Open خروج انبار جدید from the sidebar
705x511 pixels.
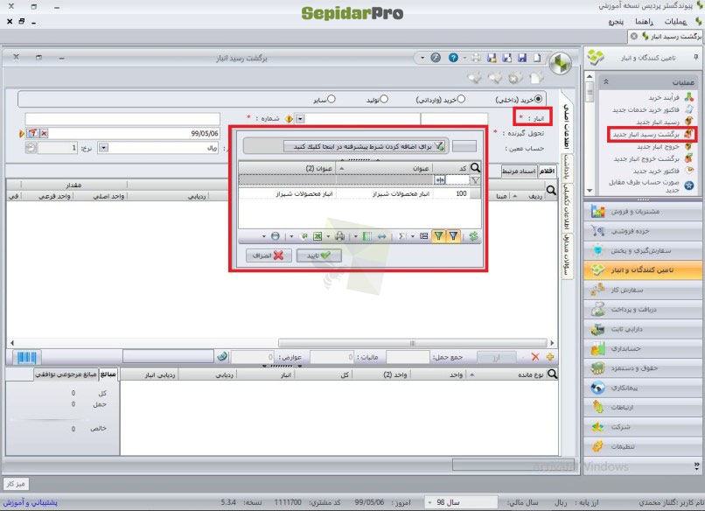(665, 147)
